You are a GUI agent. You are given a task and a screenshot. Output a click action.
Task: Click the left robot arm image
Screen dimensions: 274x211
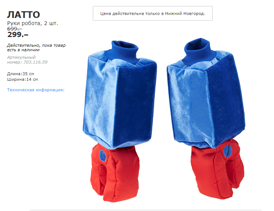pyautogui.click(x=120, y=120)
